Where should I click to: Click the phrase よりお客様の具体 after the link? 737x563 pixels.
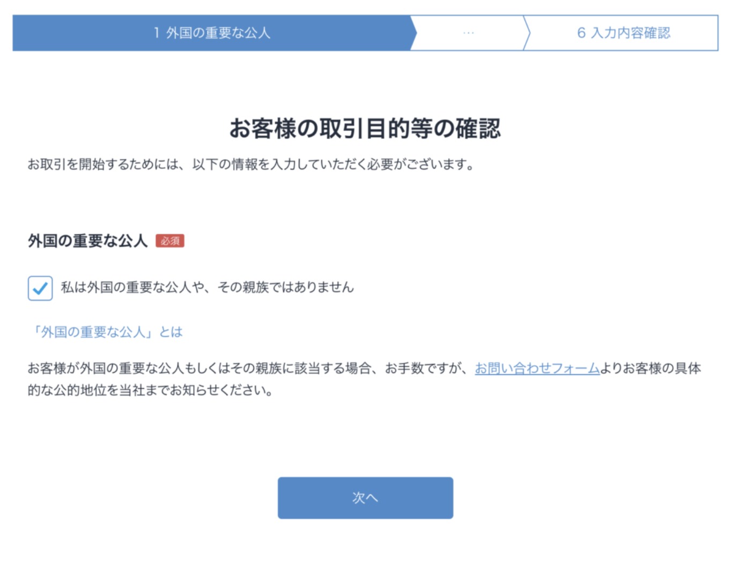click(x=650, y=368)
